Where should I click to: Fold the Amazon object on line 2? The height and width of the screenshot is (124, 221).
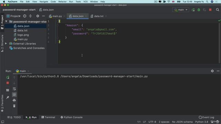tap(58, 25)
